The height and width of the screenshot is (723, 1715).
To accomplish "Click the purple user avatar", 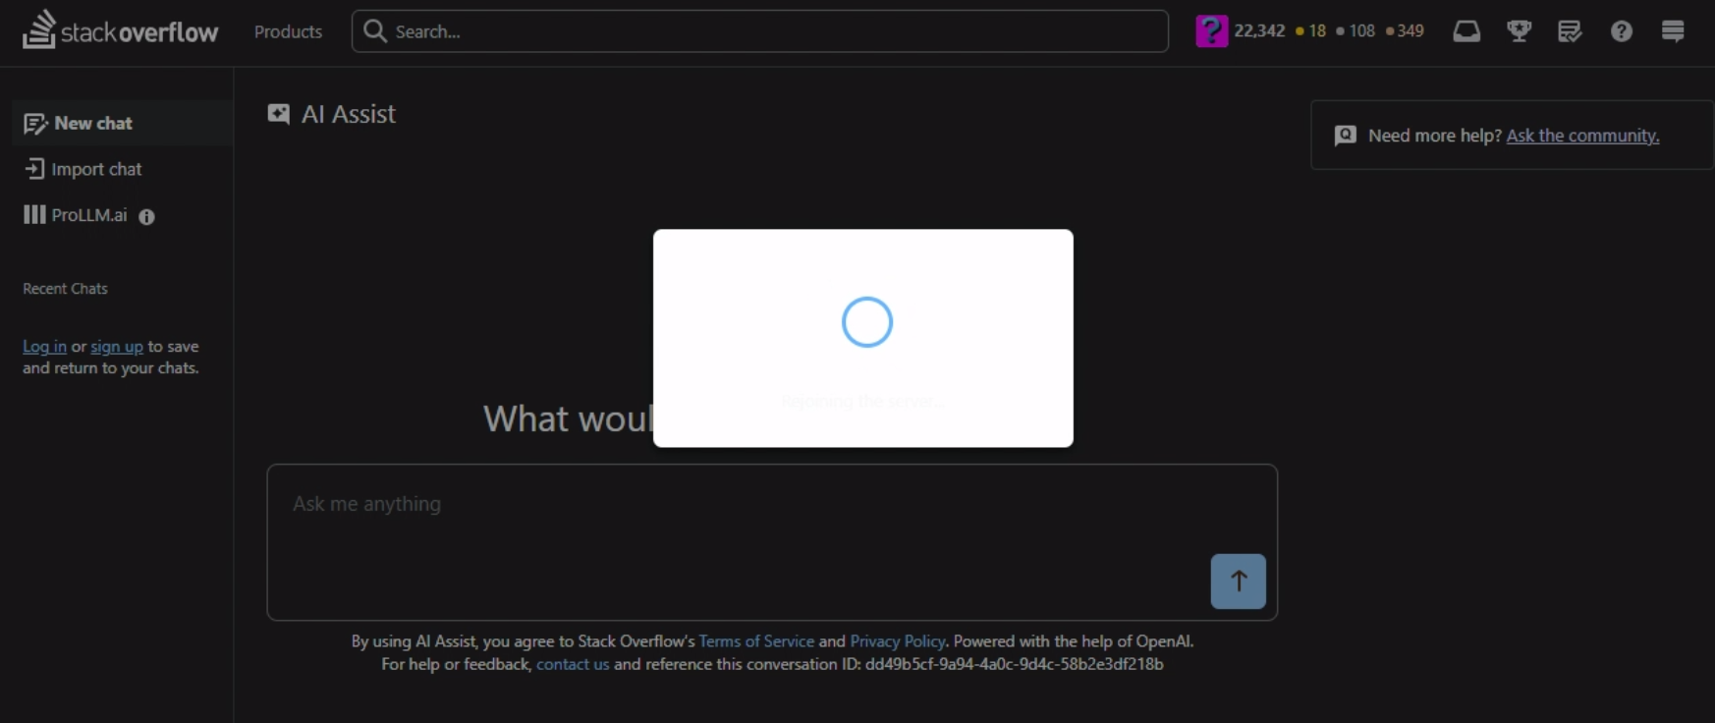I will tap(1211, 31).
